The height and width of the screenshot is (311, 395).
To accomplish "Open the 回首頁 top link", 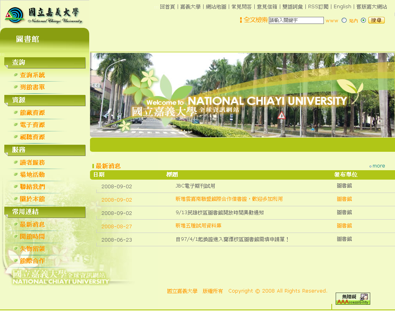I will pos(167,7).
